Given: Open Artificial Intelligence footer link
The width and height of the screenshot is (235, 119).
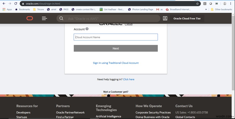Looking at the screenshot, I should click(x=108, y=116).
